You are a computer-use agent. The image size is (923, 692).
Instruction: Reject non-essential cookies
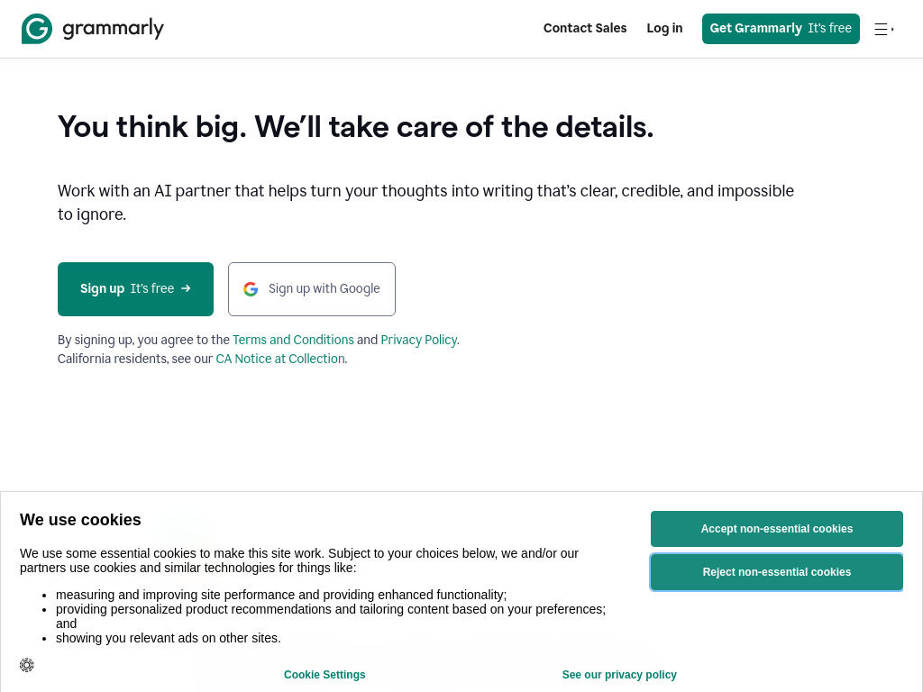[x=776, y=572]
